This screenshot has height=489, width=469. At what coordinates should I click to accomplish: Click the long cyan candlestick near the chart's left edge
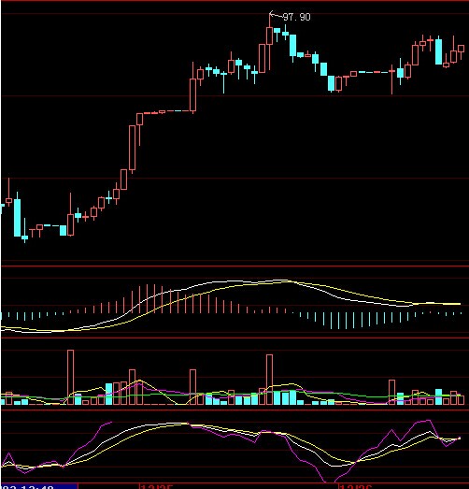(x=17, y=215)
